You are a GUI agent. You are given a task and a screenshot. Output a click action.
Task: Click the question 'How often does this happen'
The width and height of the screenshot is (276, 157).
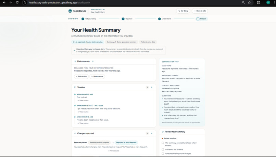(x=180, y=117)
